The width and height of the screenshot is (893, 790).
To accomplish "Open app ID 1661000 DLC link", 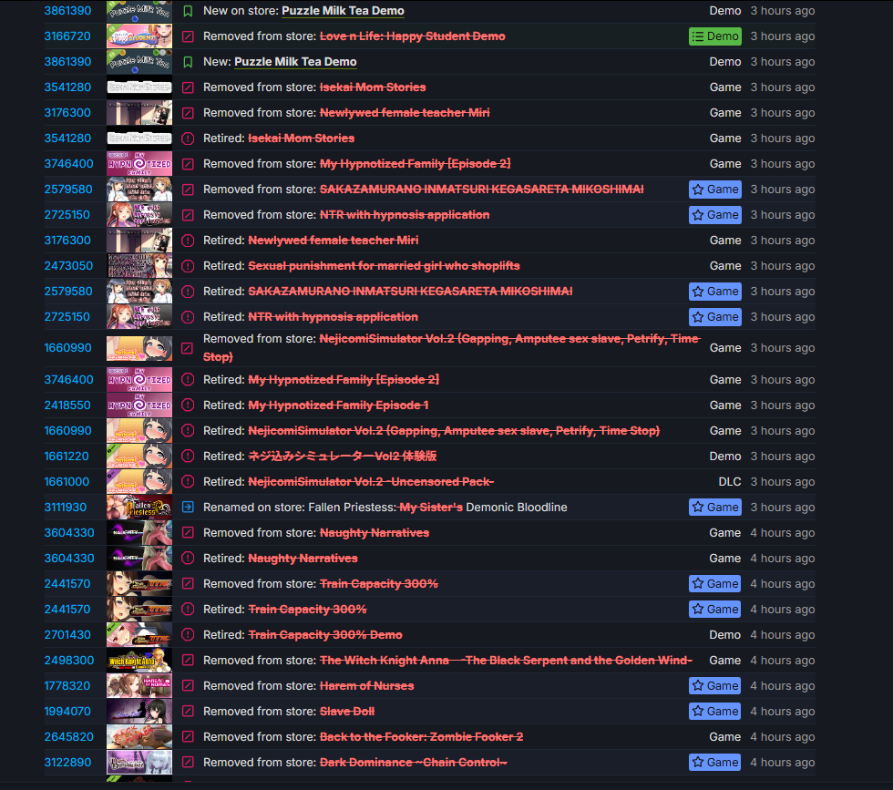I will [67, 482].
